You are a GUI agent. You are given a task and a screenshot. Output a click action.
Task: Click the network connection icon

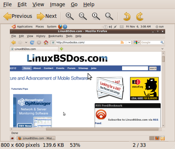(x=115, y=27)
